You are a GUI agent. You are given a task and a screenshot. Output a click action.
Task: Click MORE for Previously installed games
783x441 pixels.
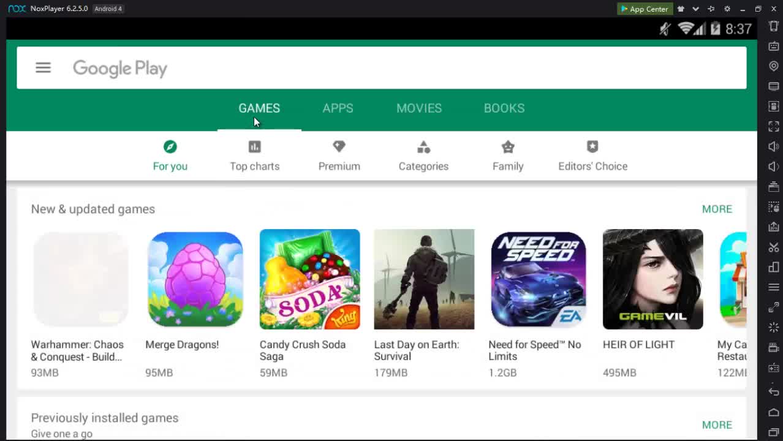(x=717, y=424)
